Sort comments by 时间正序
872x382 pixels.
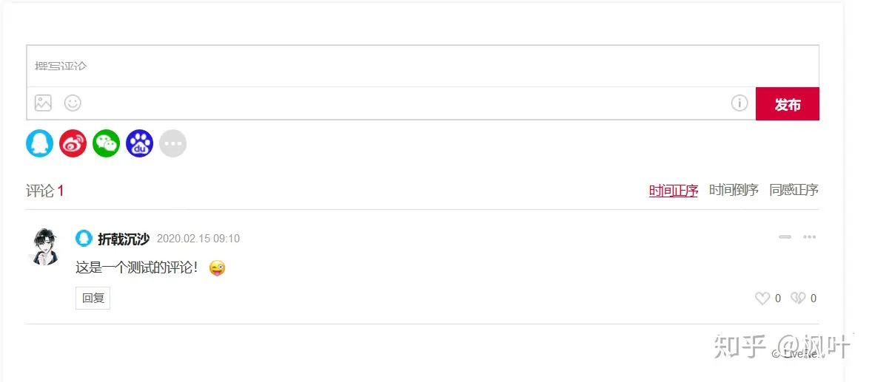pyautogui.click(x=674, y=191)
